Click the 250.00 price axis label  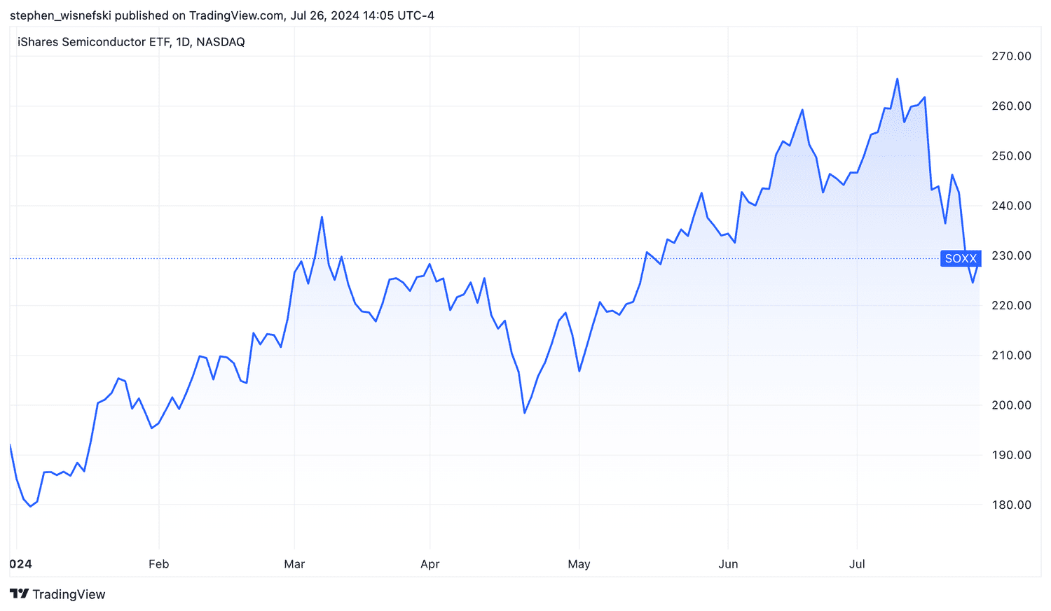tap(1011, 155)
